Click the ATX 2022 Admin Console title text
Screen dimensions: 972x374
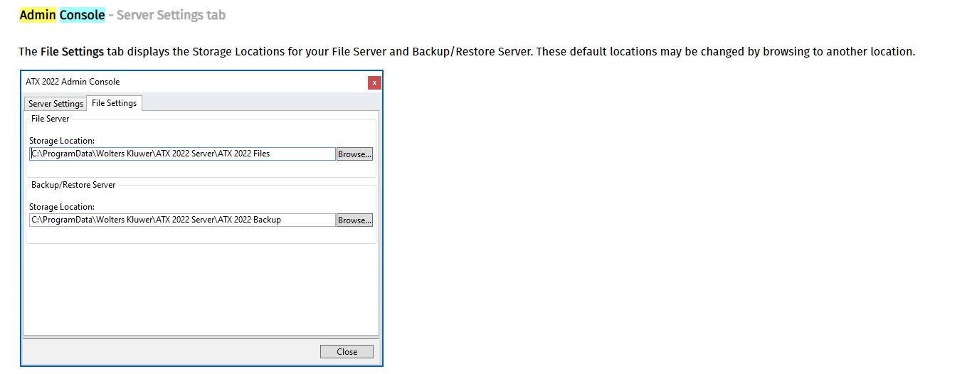point(73,82)
